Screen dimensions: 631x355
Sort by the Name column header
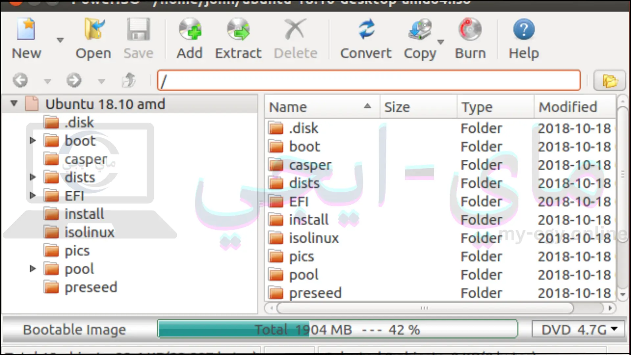point(322,107)
